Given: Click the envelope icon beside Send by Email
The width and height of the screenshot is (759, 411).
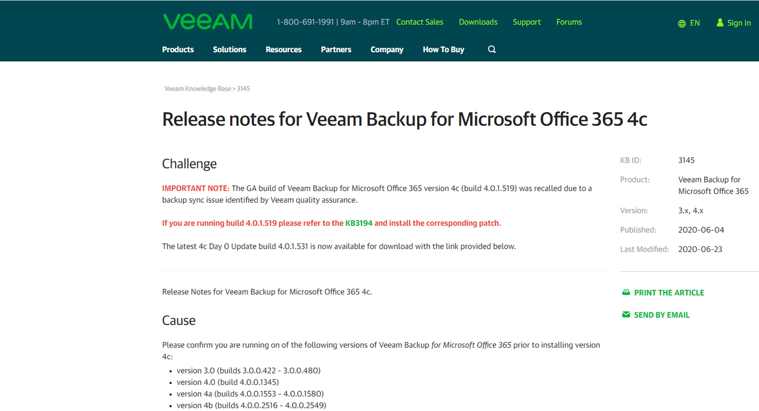Looking at the screenshot, I should (x=626, y=315).
